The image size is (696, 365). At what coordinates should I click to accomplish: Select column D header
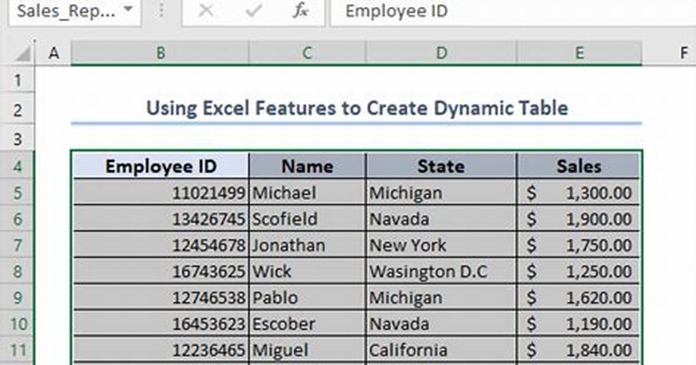click(x=441, y=53)
